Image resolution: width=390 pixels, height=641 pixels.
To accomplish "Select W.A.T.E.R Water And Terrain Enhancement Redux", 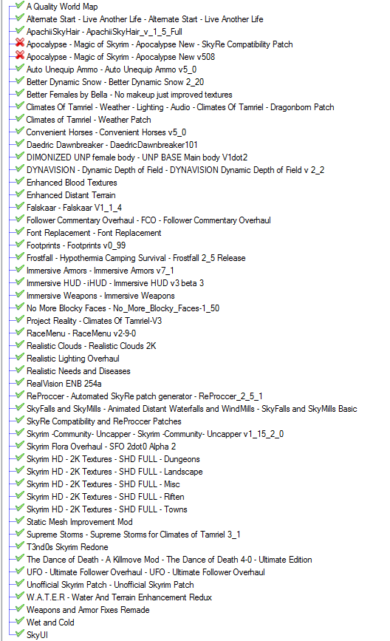I will point(119,597).
